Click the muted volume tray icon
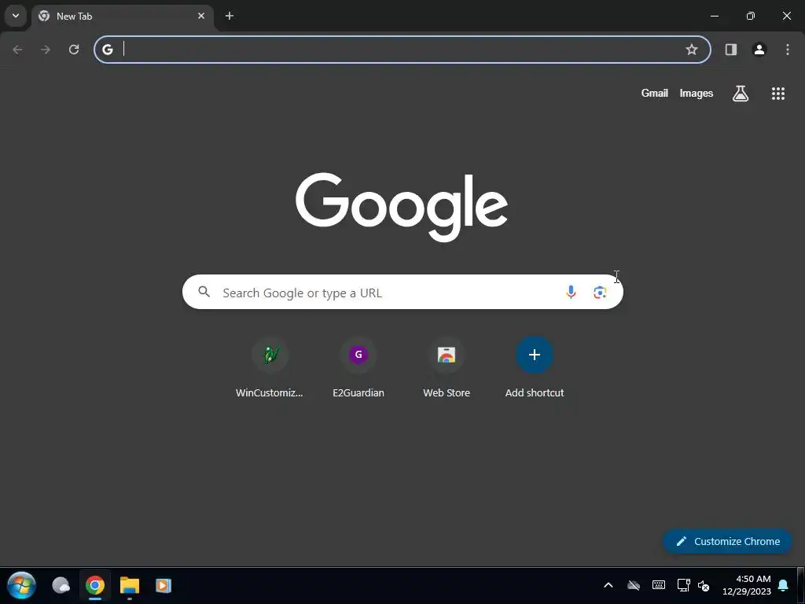 [704, 585]
